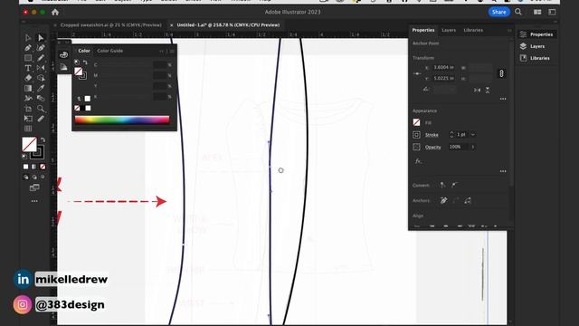Image resolution: width=579 pixels, height=326 pixels.
Task: Set toolbar paint mode to None
Action: [x=43, y=167]
